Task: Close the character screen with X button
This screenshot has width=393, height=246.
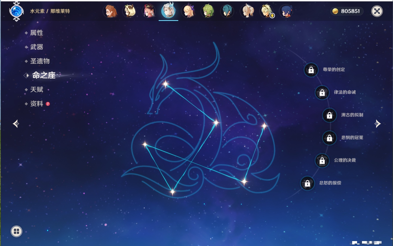Action: 377,11
